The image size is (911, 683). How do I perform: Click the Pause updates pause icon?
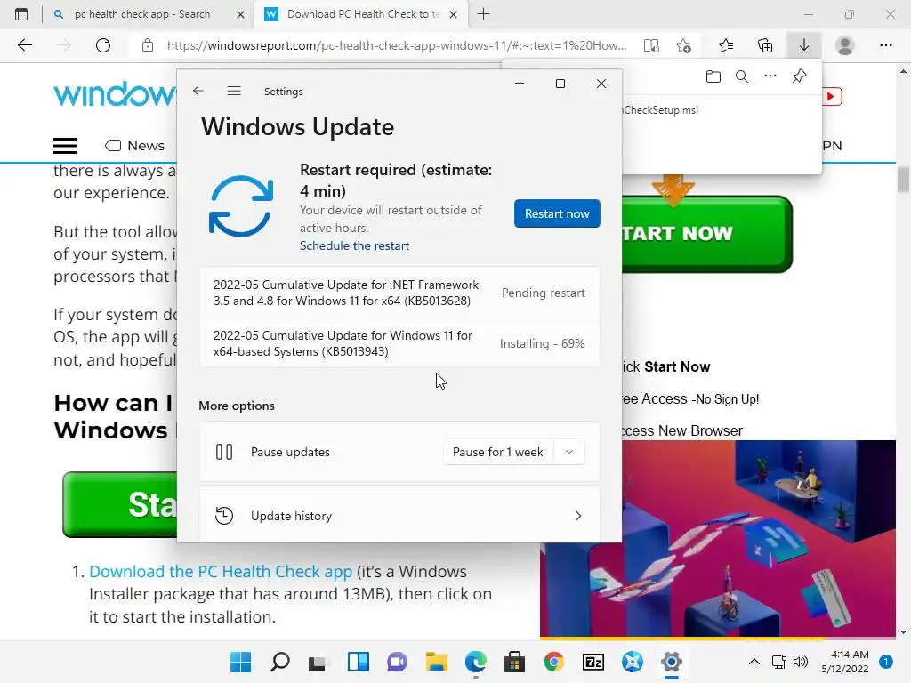223,452
